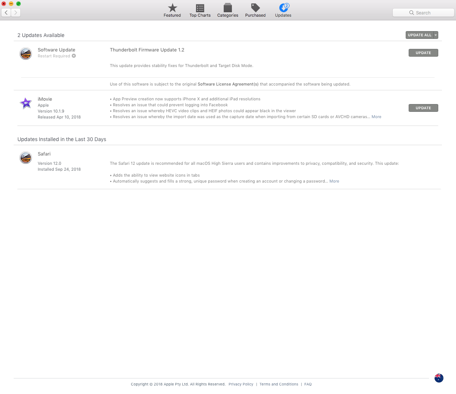Click the iMovie star app icon

click(x=26, y=103)
